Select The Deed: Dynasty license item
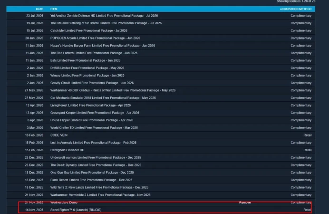Viewport: 329px width, 214px height. pyautogui.click(x=96, y=165)
